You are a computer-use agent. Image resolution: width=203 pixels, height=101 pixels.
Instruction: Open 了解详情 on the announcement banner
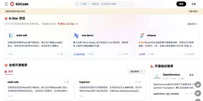[193, 11]
